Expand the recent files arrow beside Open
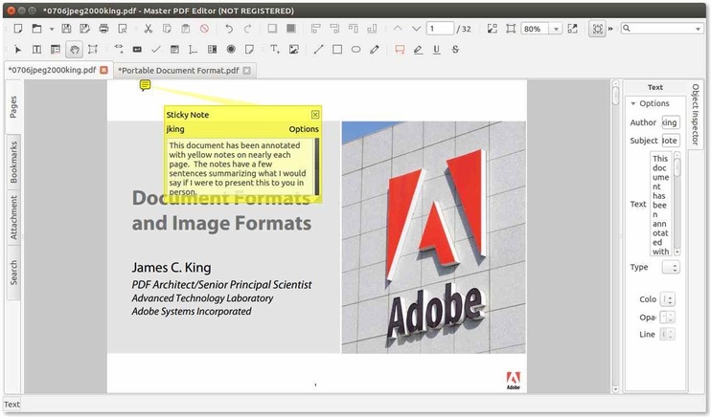The image size is (711, 417). coord(52,29)
